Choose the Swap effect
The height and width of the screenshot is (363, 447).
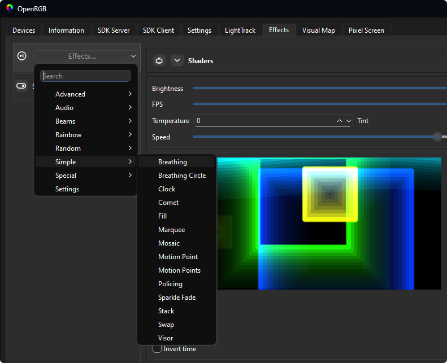coord(176,325)
